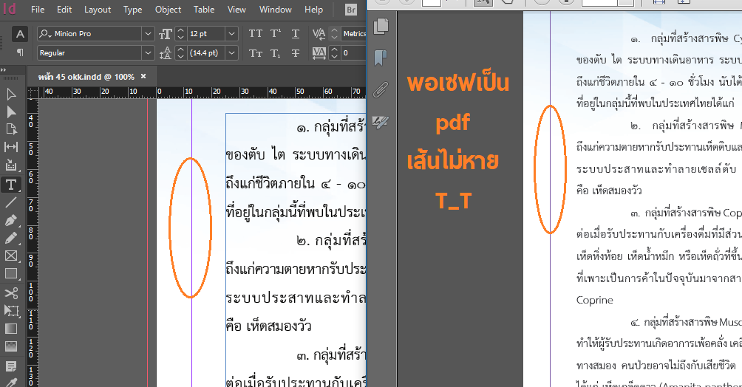Select the Scissors tool
The width and height of the screenshot is (742, 387).
(11, 293)
